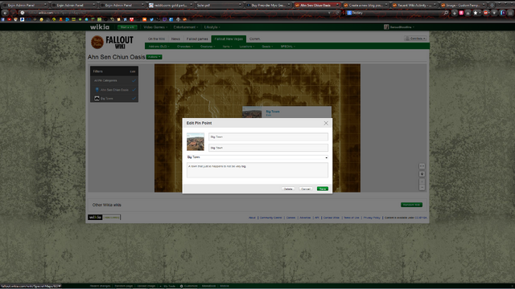515x289 pixels.
Task: Click the Random Wiki button
Action: tap(411, 205)
